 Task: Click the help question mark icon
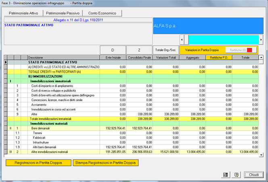tap(237, 175)
